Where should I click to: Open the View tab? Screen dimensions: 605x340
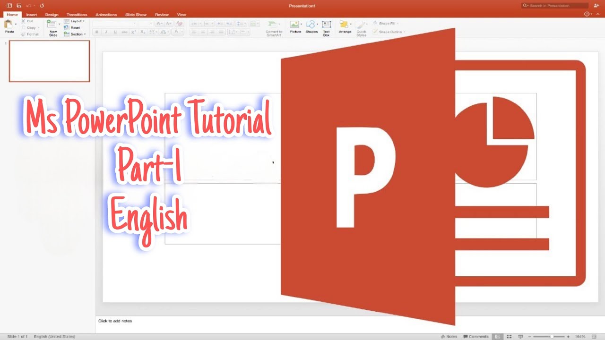(x=181, y=15)
